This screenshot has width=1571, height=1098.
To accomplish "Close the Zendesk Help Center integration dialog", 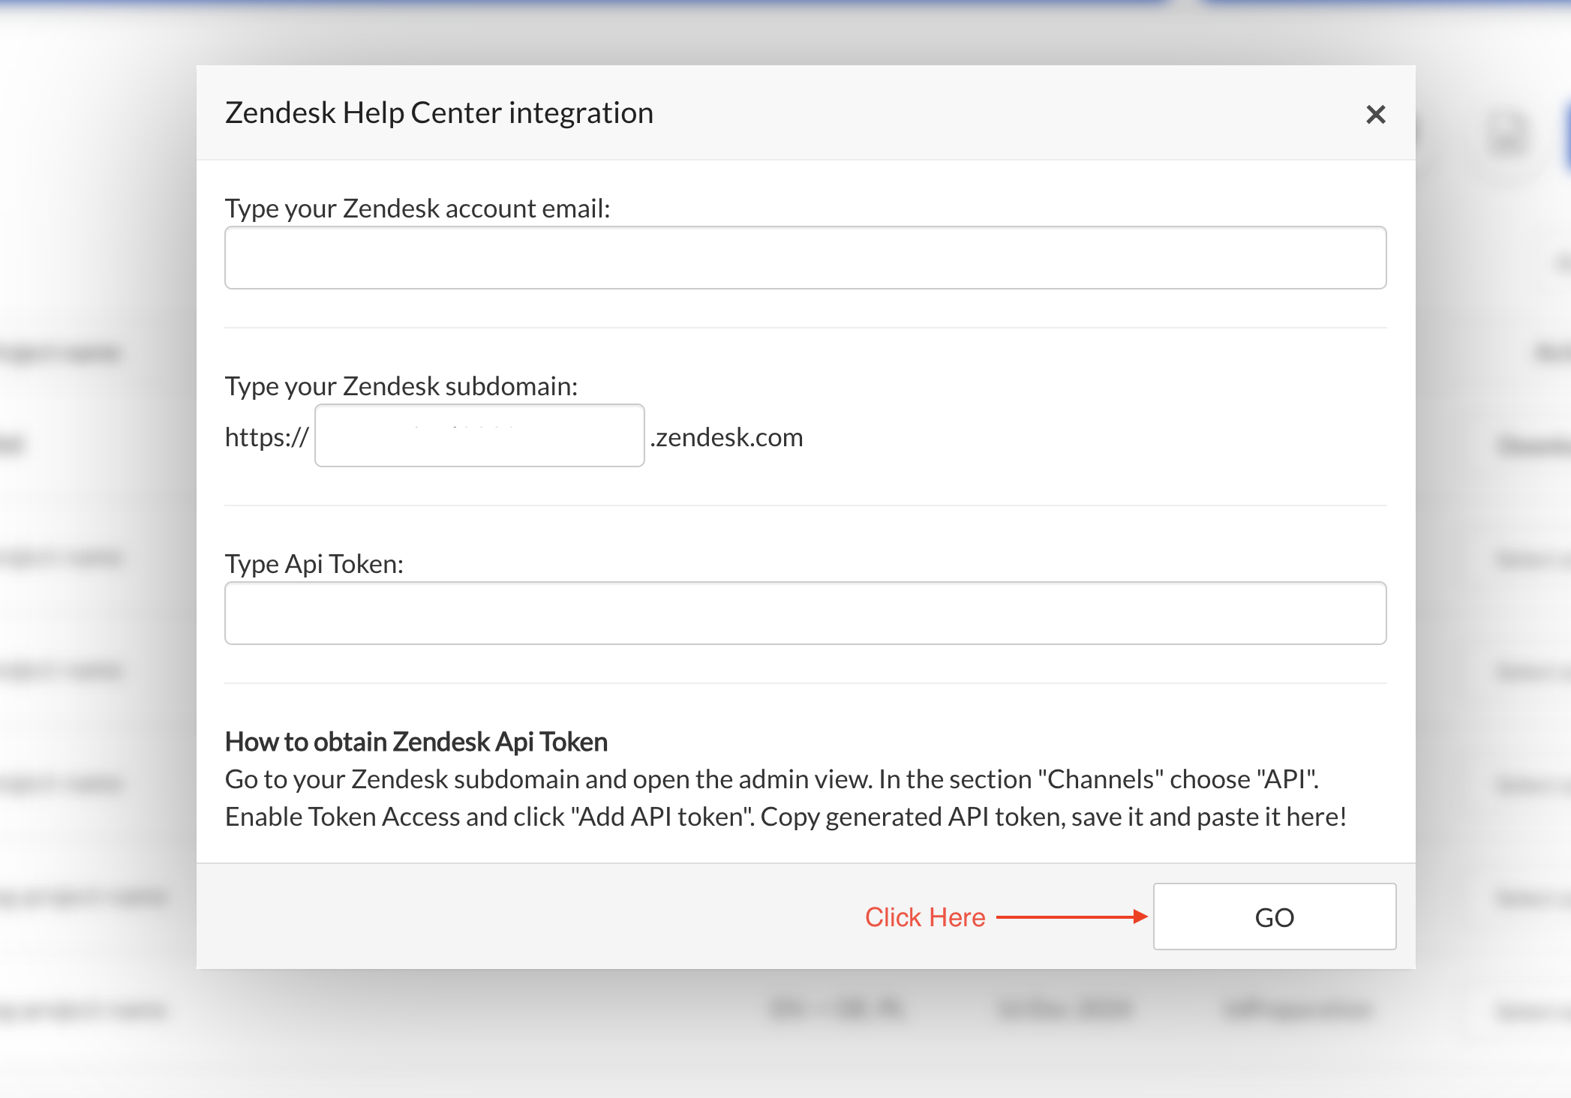I will 1375,114.
